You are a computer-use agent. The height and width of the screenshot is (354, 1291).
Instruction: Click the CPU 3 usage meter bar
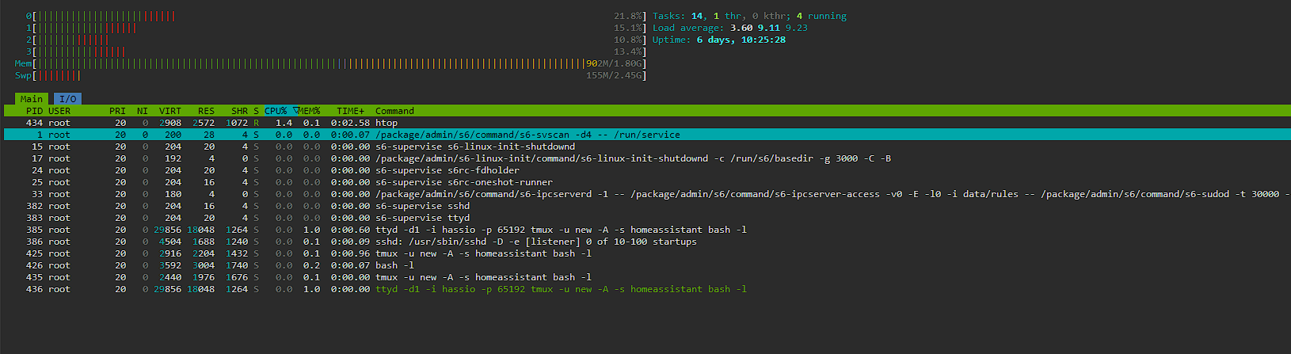(337, 51)
